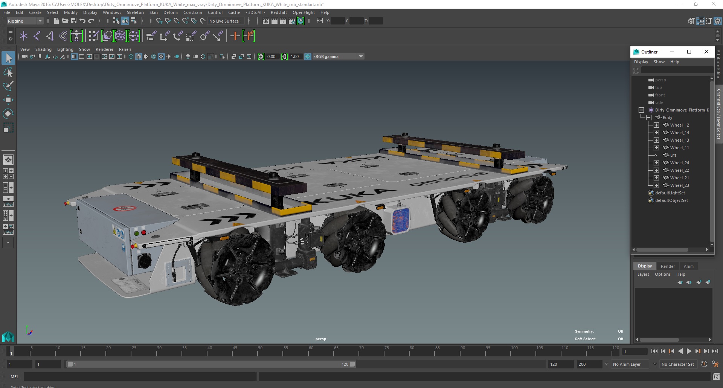Click the range slider bar
The width and height of the screenshot is (723, 388).
click(211, 364)
